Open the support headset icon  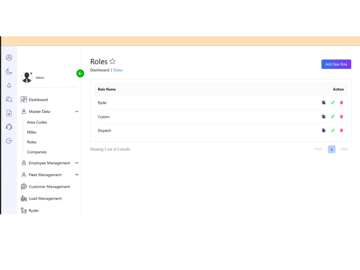[x=9, y=127]
